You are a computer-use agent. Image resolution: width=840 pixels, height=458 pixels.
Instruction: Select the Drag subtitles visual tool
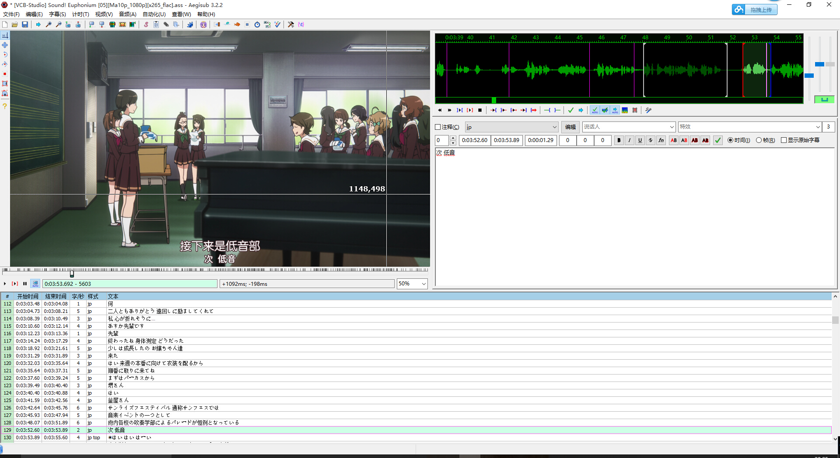(5, 45)
